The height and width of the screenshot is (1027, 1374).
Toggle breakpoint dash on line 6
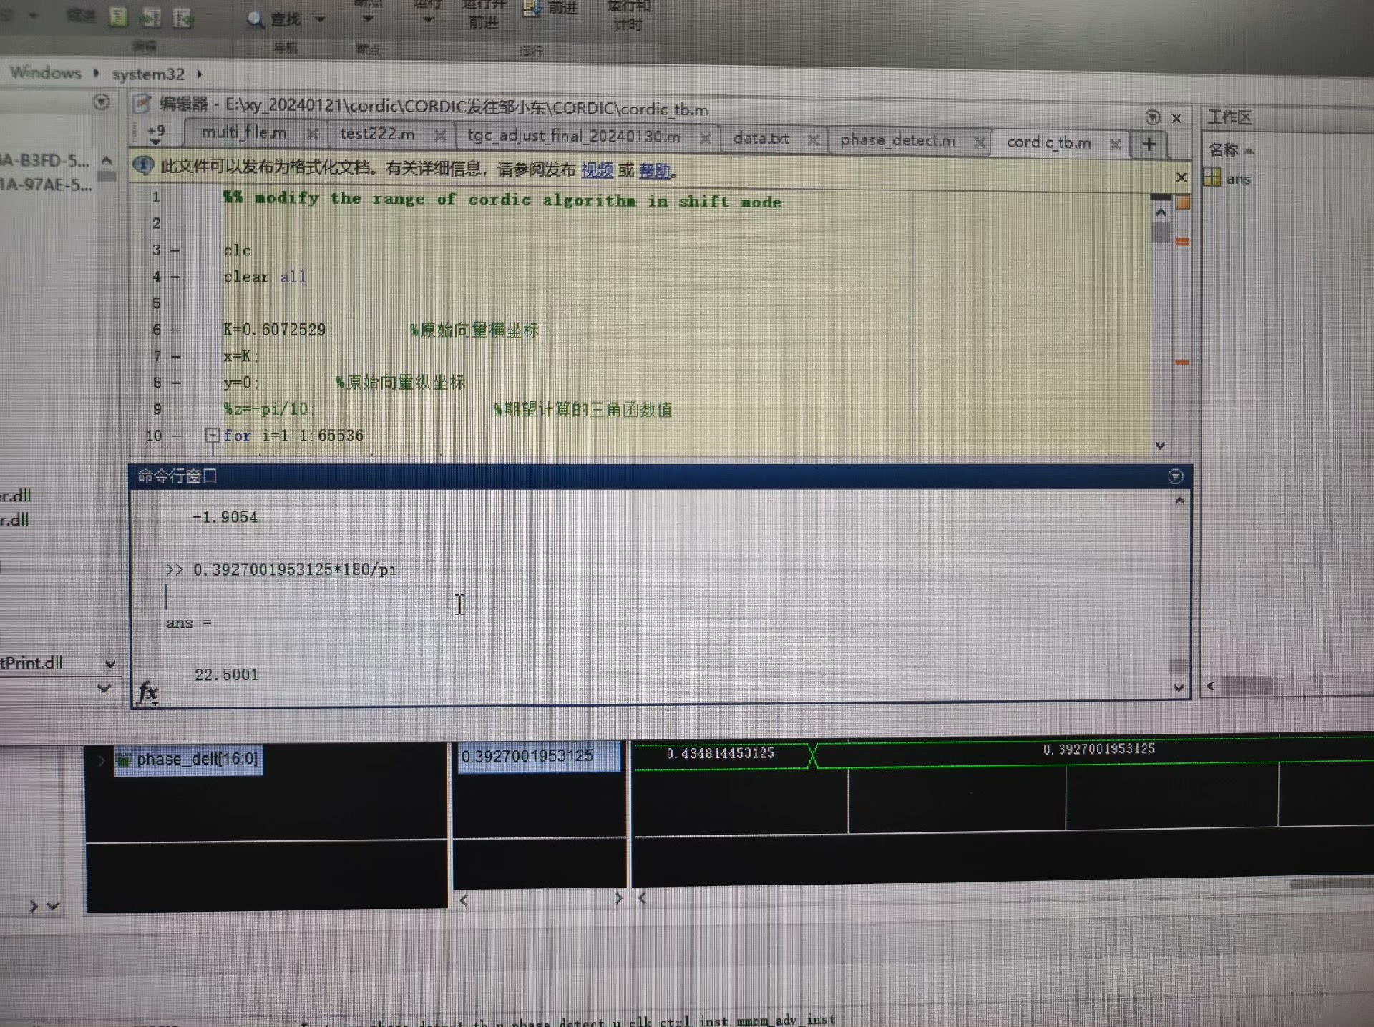(x=176, y=330)
